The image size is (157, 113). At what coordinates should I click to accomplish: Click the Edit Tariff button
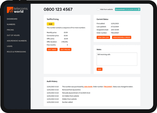coord(52,50)
